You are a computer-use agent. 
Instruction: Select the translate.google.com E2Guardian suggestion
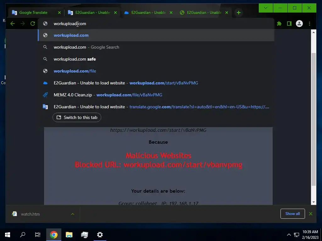(156, 107)
